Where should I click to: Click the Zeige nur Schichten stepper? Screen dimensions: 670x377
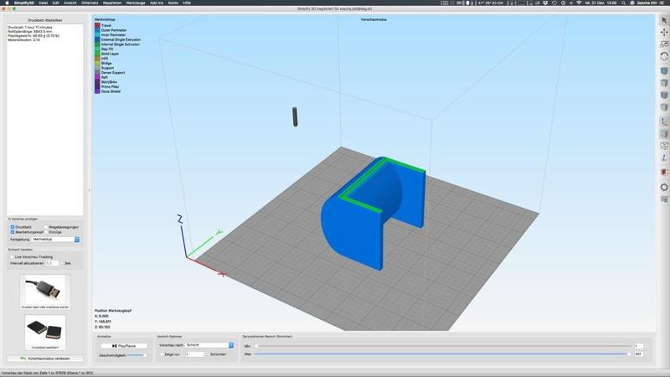click(207, 354)
